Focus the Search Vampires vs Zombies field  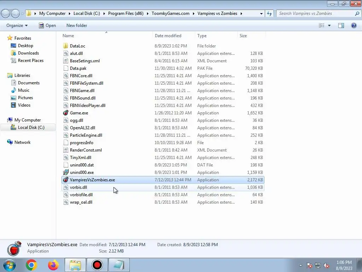pos(318,13)
